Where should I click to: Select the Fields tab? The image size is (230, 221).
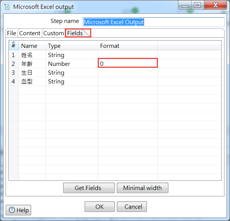(78, 33)
